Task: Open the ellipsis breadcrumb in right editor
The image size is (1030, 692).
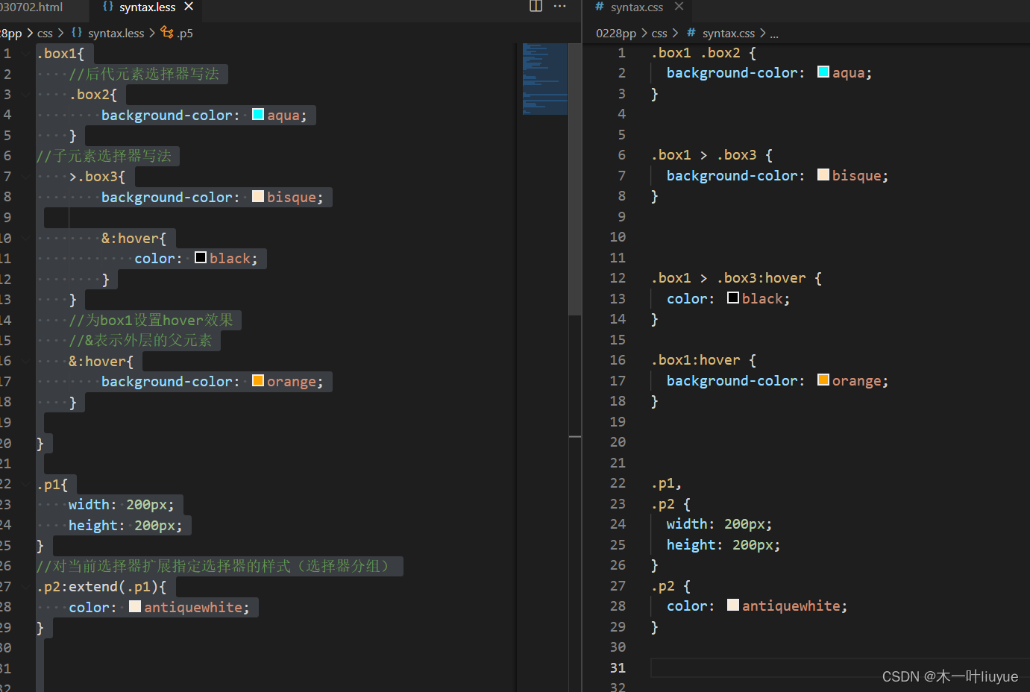Action: pos(774,34)
